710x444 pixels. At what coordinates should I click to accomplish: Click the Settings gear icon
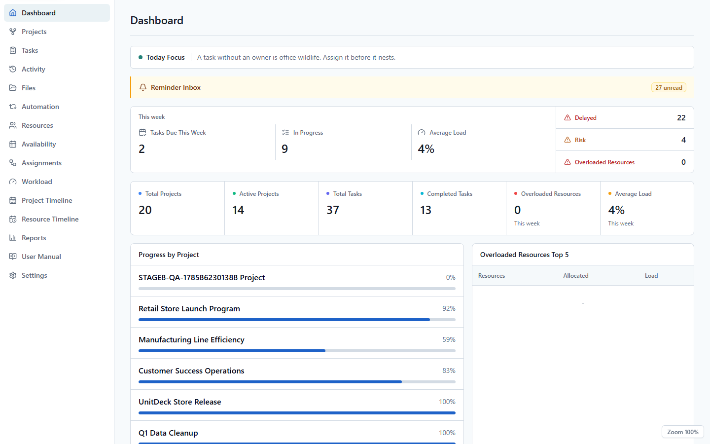tap(13, 275)
